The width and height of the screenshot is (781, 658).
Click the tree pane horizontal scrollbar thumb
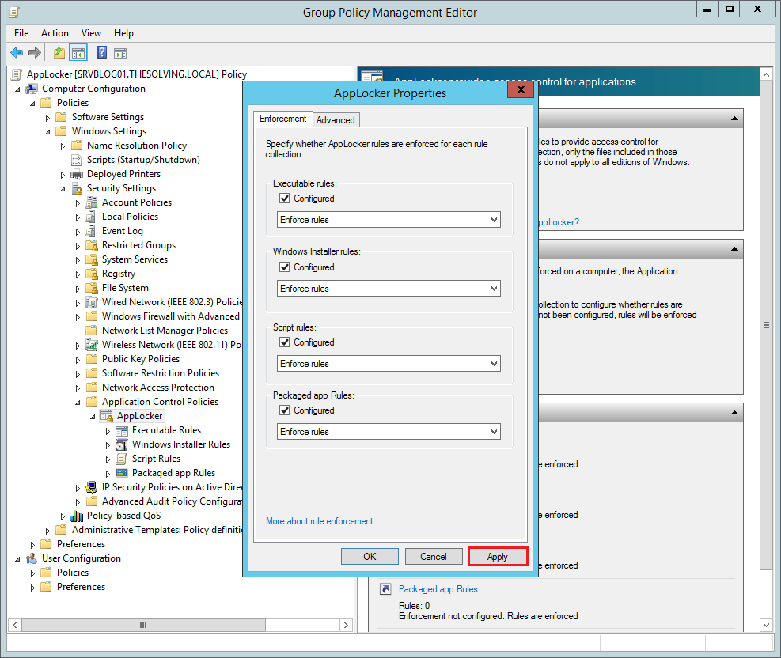click(x=143, y=625)
